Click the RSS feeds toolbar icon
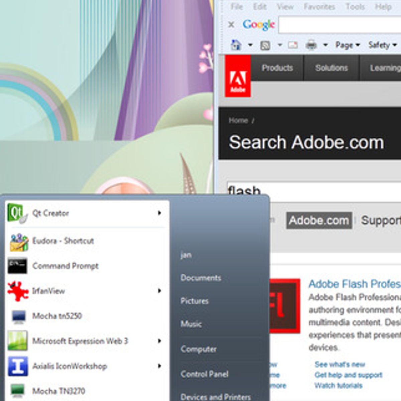This screenshot has width=401, height=401. pyautogui.click(x=265, y=45)
